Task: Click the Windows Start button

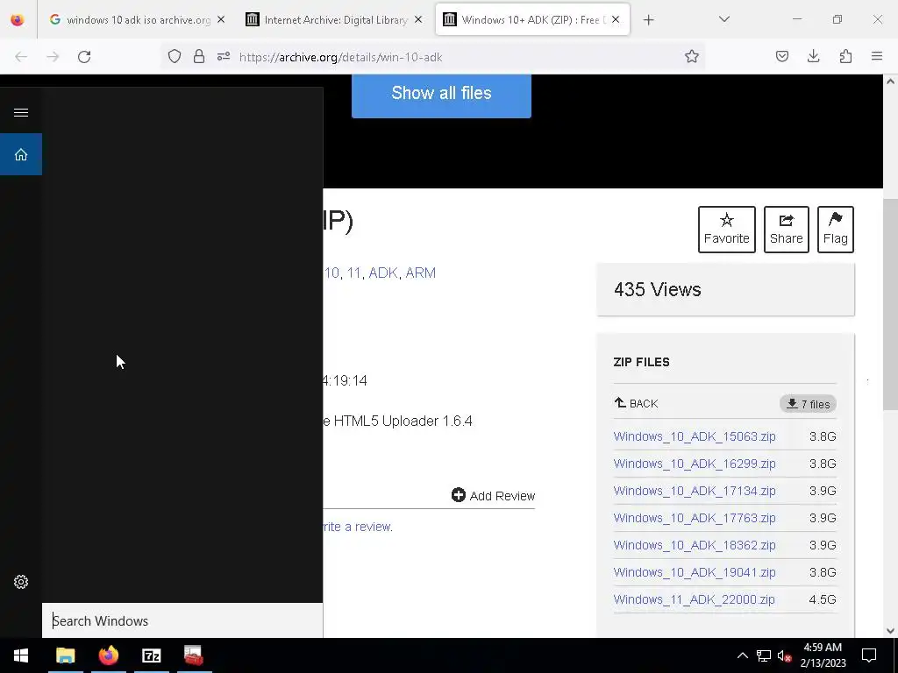Action: pyautogui.click(x=21, y=655)
